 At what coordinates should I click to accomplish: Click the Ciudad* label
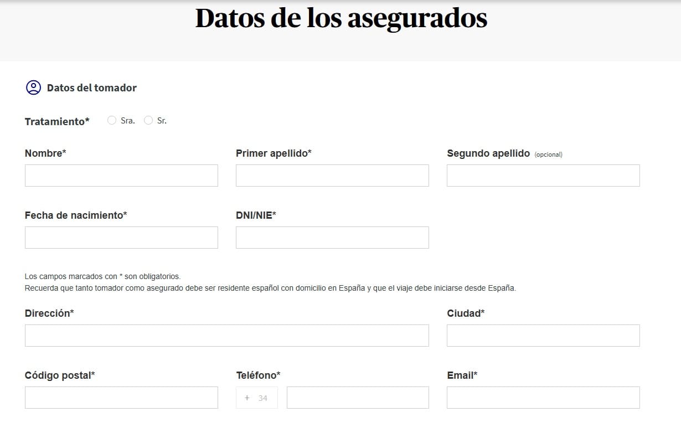click(x=466, y=313)
